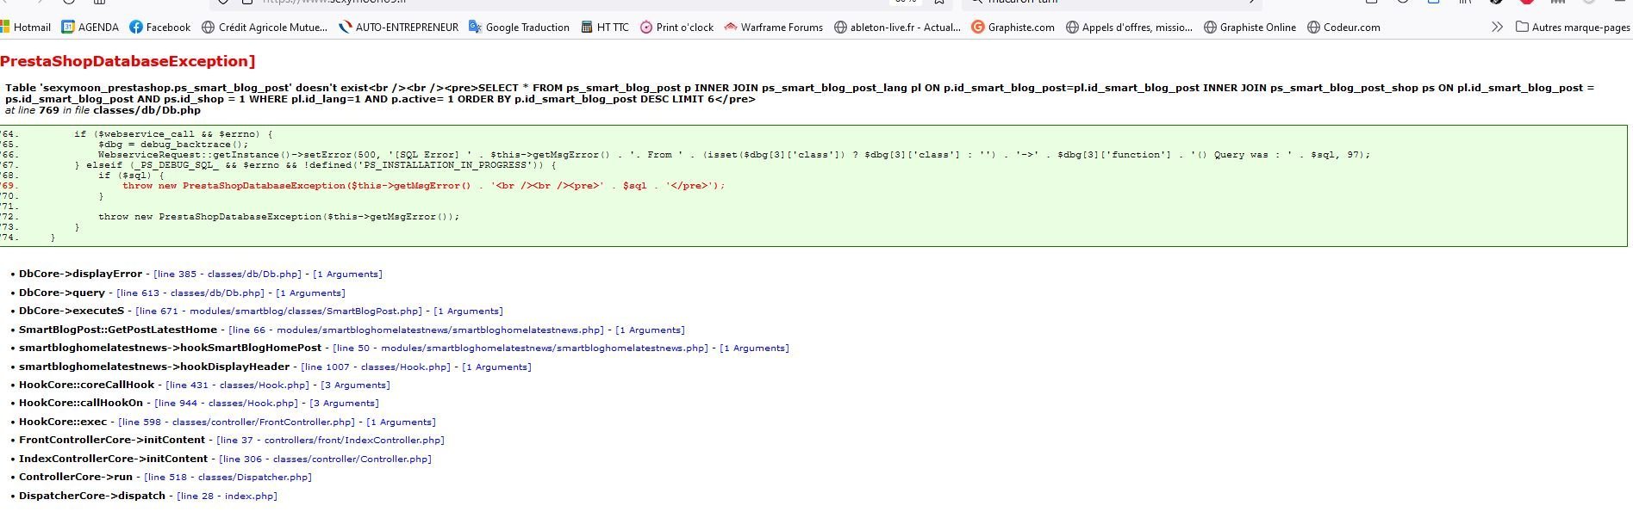Open the HT TTC bookmark
This screenshot has height=518, width=1633.
[x=605, y=28]
